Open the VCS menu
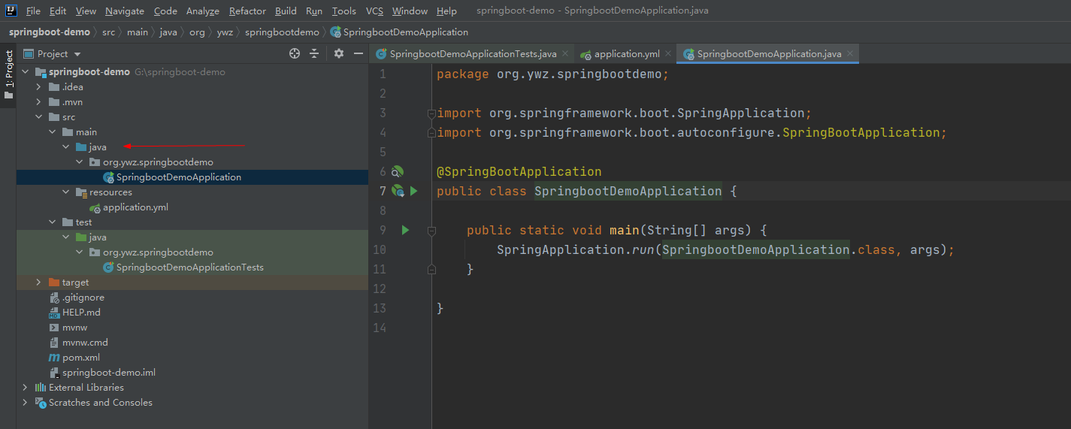The image size is (1071, 429). coord(374,11)
